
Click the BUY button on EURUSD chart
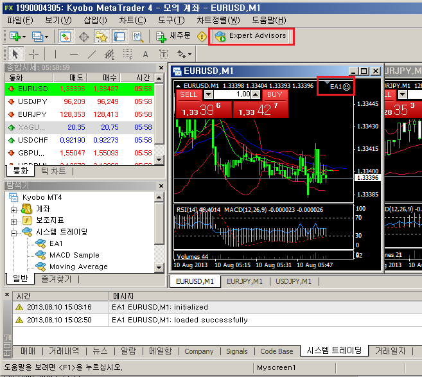[x=274, y=94]
